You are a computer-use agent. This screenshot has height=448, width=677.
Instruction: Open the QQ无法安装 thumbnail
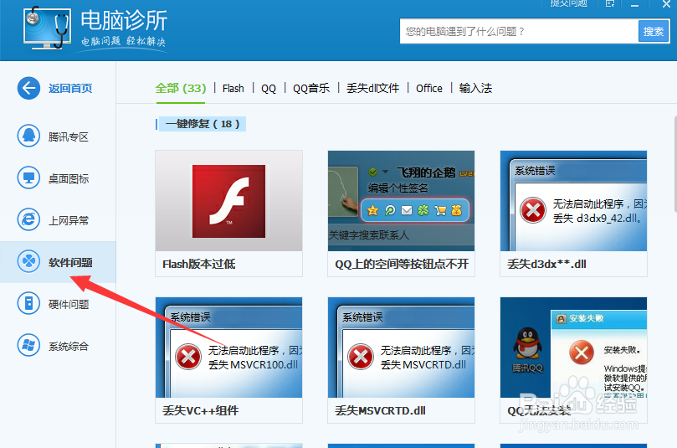point(573,348)
